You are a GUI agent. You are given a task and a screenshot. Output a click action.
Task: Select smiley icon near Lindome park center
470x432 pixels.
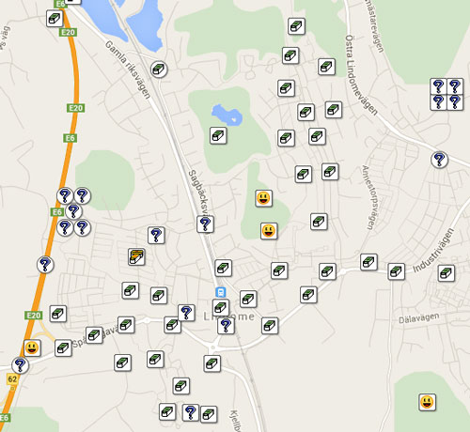pyautogui.click(x=263, y=198)
